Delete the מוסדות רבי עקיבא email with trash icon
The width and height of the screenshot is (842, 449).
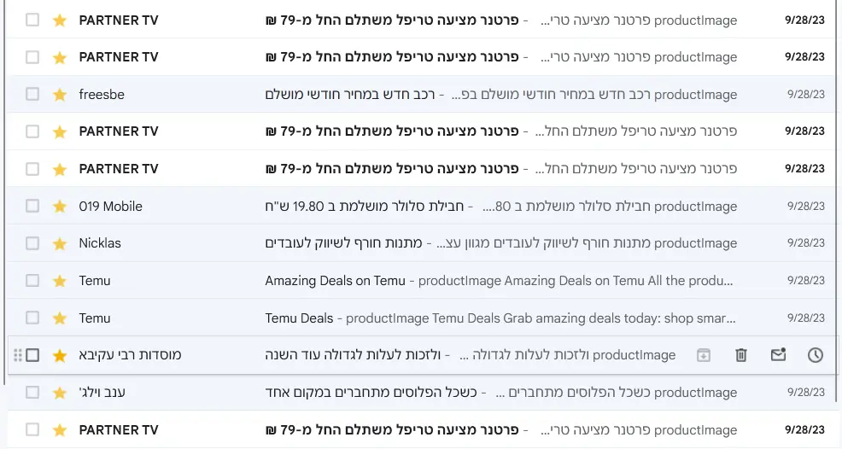click(x=741, y=355)
